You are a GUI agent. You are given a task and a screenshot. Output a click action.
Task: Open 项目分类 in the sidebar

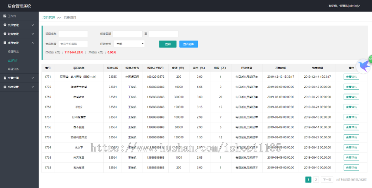13,69
